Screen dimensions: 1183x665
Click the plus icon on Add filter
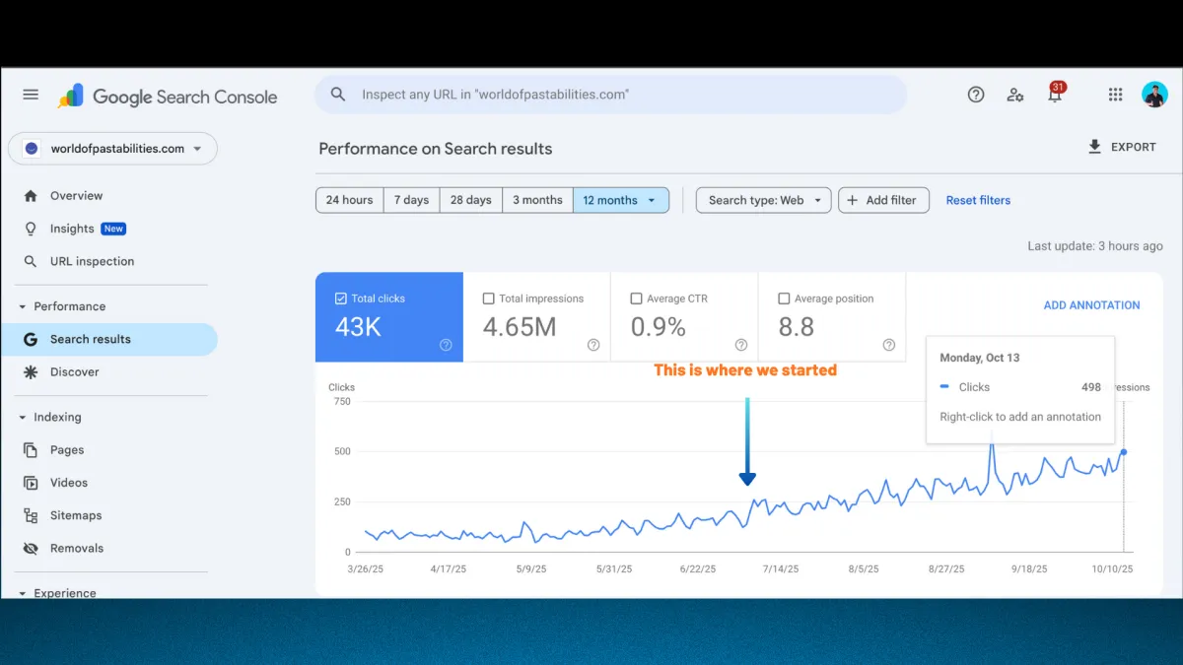853,200
